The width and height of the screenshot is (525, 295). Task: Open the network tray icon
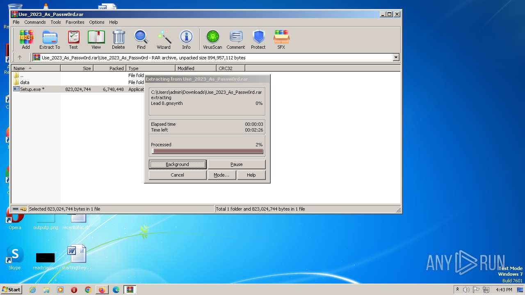tap(486, 290)
